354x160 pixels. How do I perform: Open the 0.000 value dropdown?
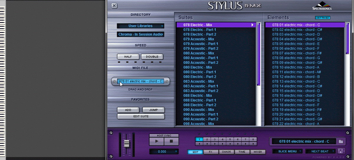pyautogui.click(x=164, y=151)
